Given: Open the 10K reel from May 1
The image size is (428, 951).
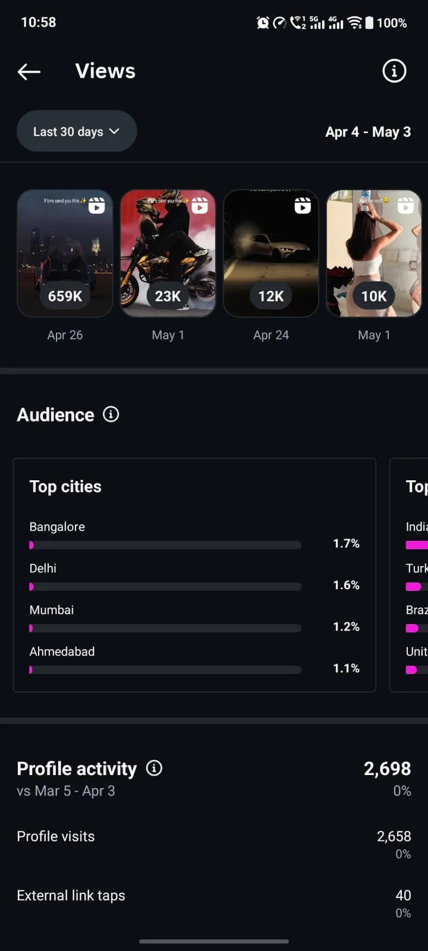Looking at the screenshot, I should point(374,253).
